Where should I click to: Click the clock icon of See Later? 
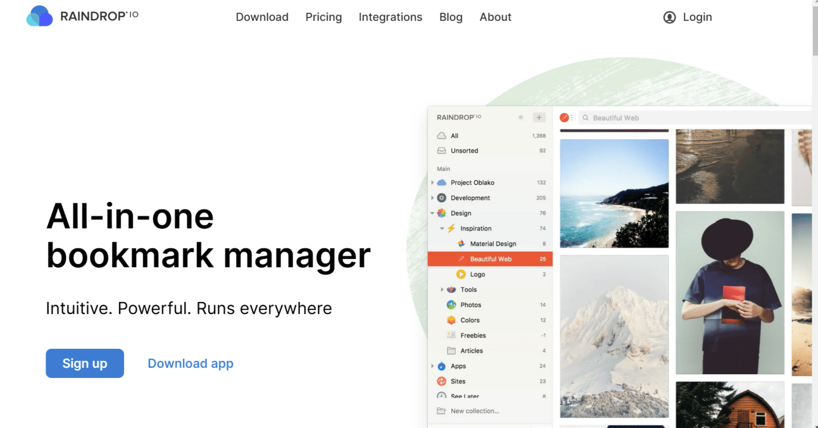pyautogui.click(x=441, y=396)
